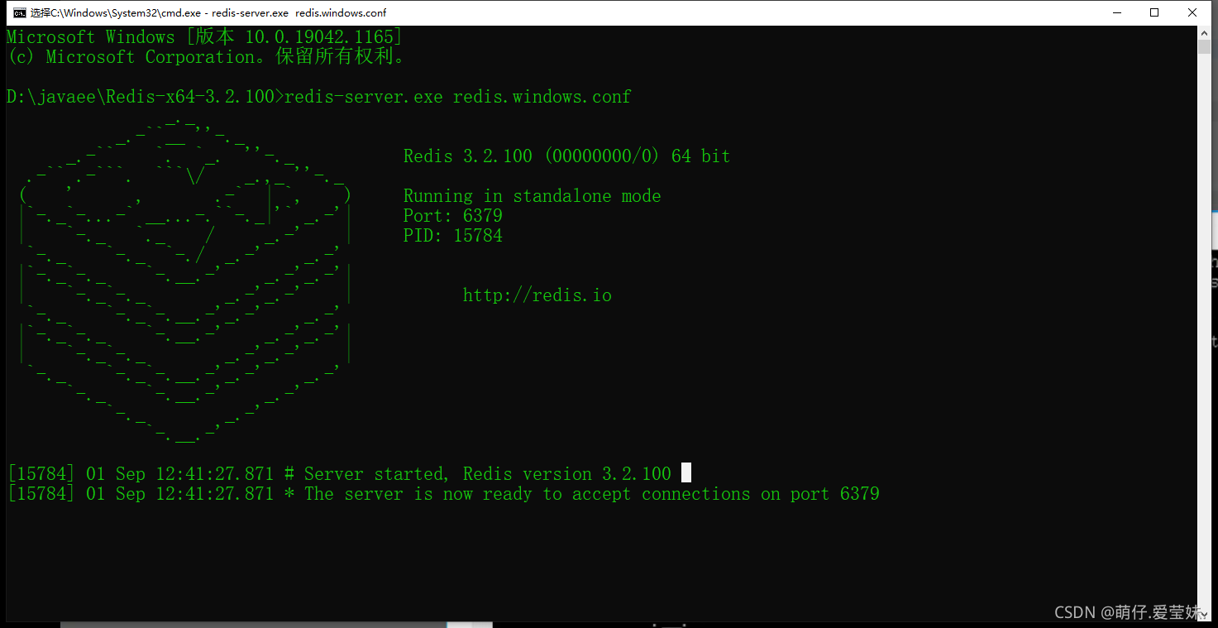The height and width of the screenshot is (628, 1218).
Task: Click the 'Port: 6379' line
Action: tap(453, 216)
